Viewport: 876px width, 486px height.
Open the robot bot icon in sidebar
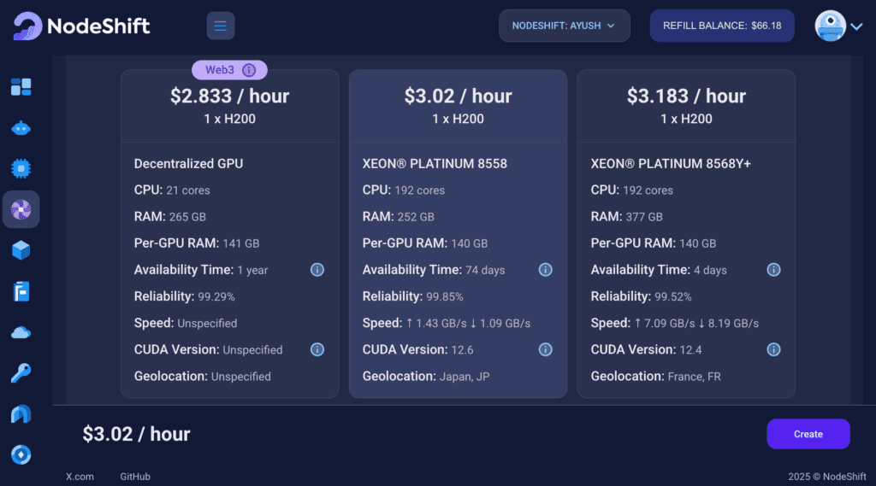pos(21,128)
